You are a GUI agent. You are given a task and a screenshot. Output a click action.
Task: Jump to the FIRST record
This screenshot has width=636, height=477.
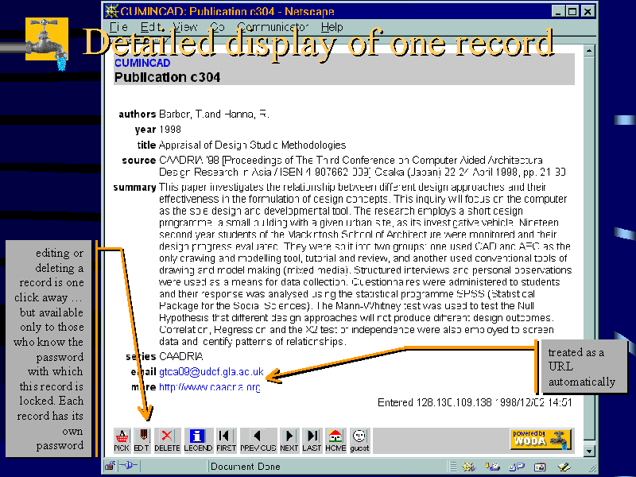coord(225,436)
